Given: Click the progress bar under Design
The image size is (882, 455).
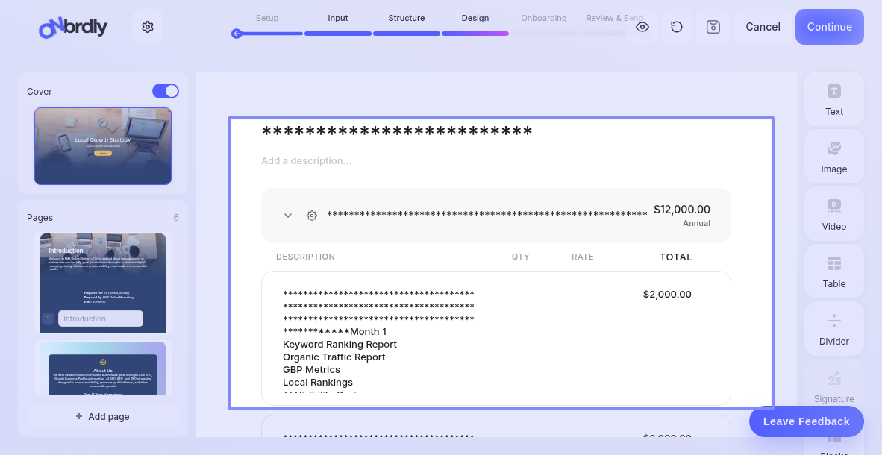Looking at the screenshot, I should coord(475,34).
